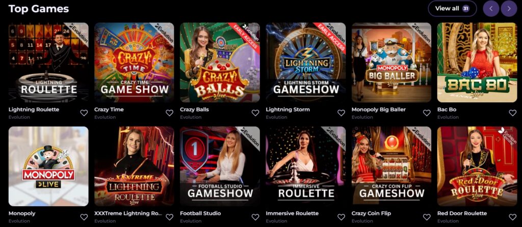522x227 pixels.
Task: Go to next Top Games page arrow
Action: point(509,9)
